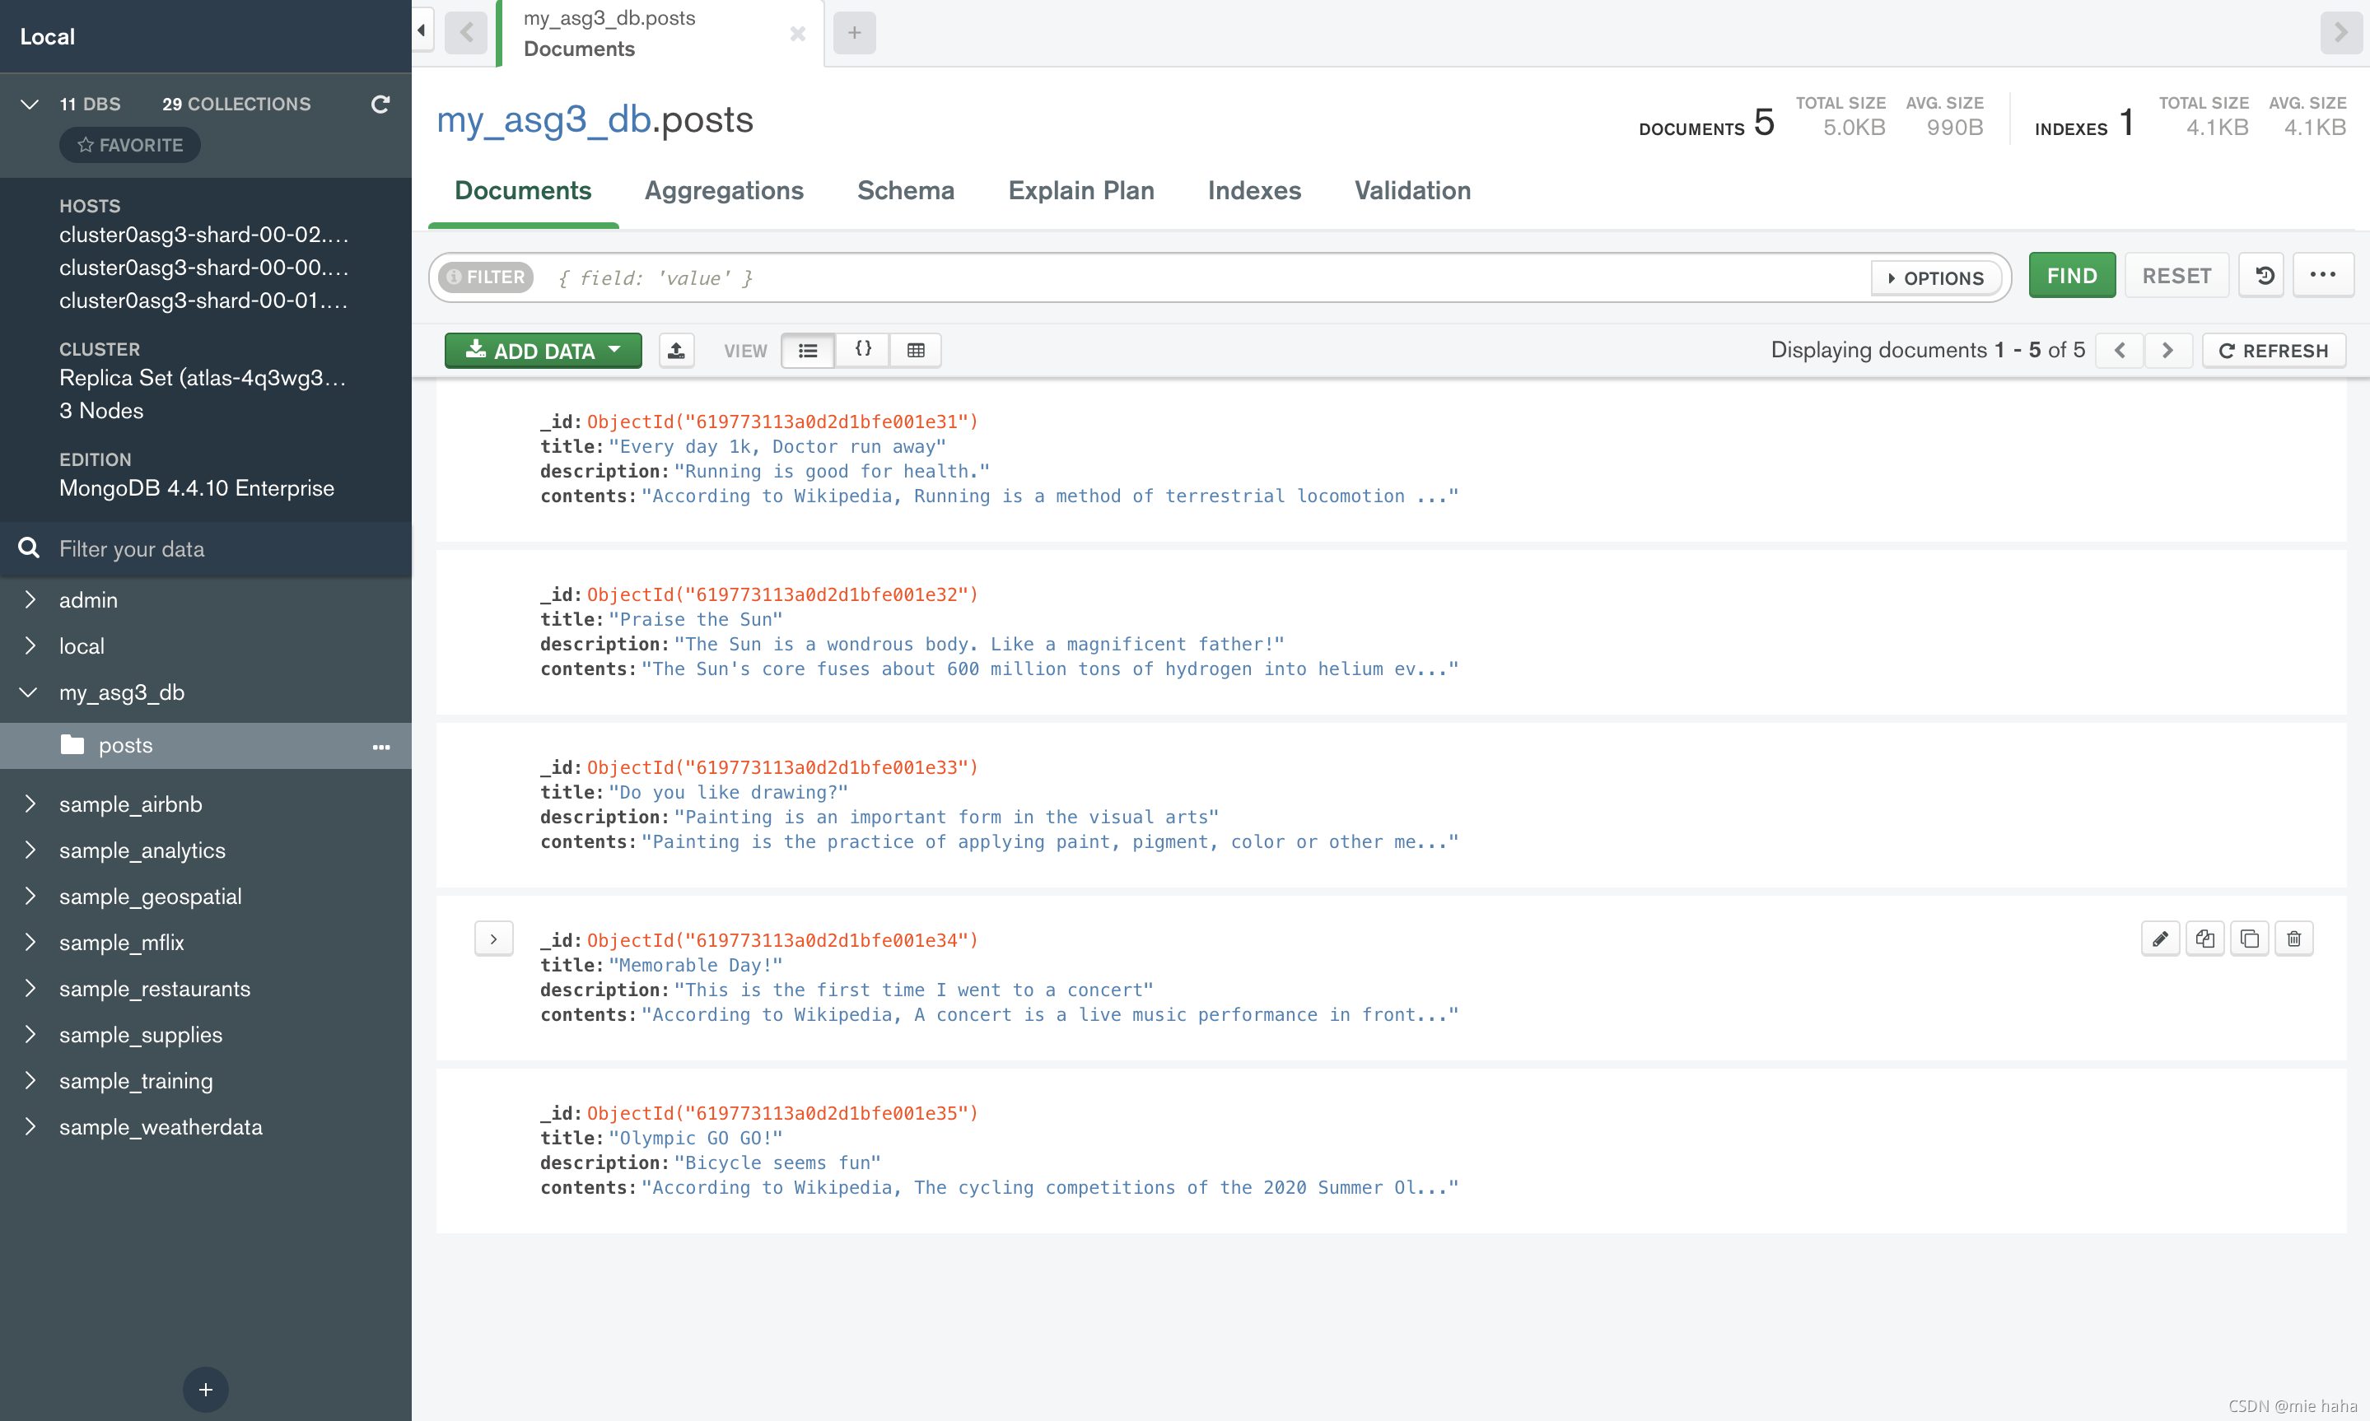Switch to table view

tap(916, 351)
